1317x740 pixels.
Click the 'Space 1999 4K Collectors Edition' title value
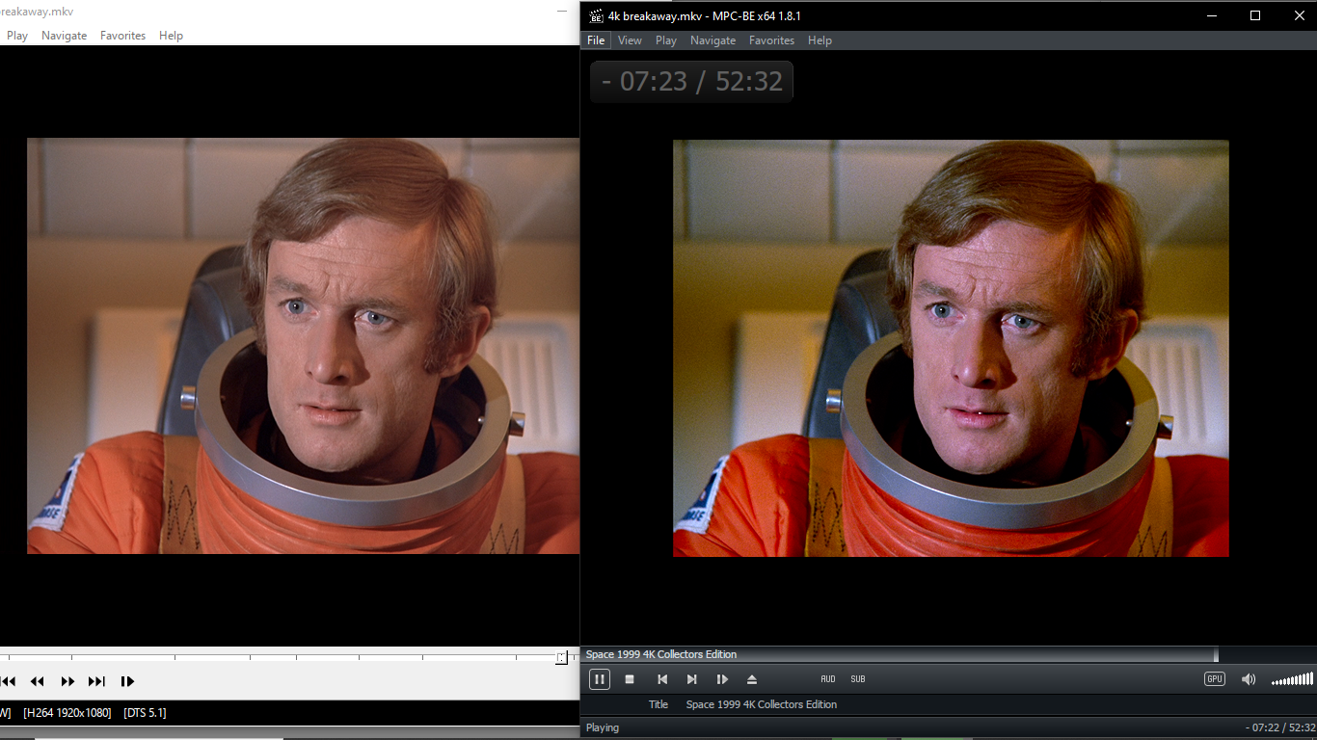pyautogui.click(x=762, y=704)
